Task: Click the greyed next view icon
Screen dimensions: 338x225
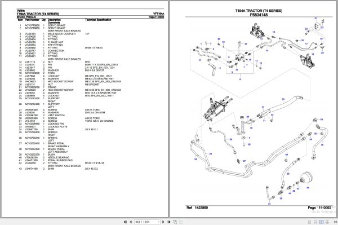Action: click(x=181, y=222)
